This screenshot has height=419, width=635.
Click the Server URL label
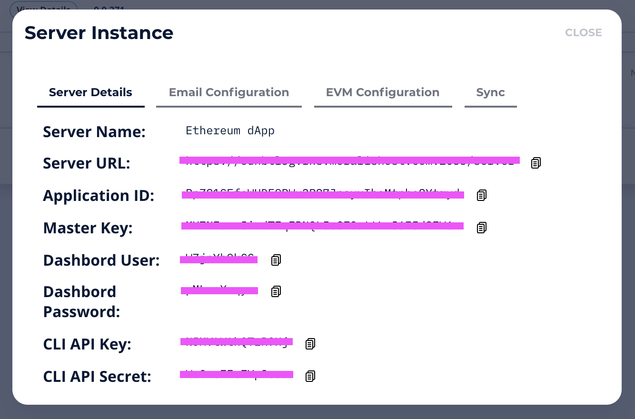tap(87, 163)
